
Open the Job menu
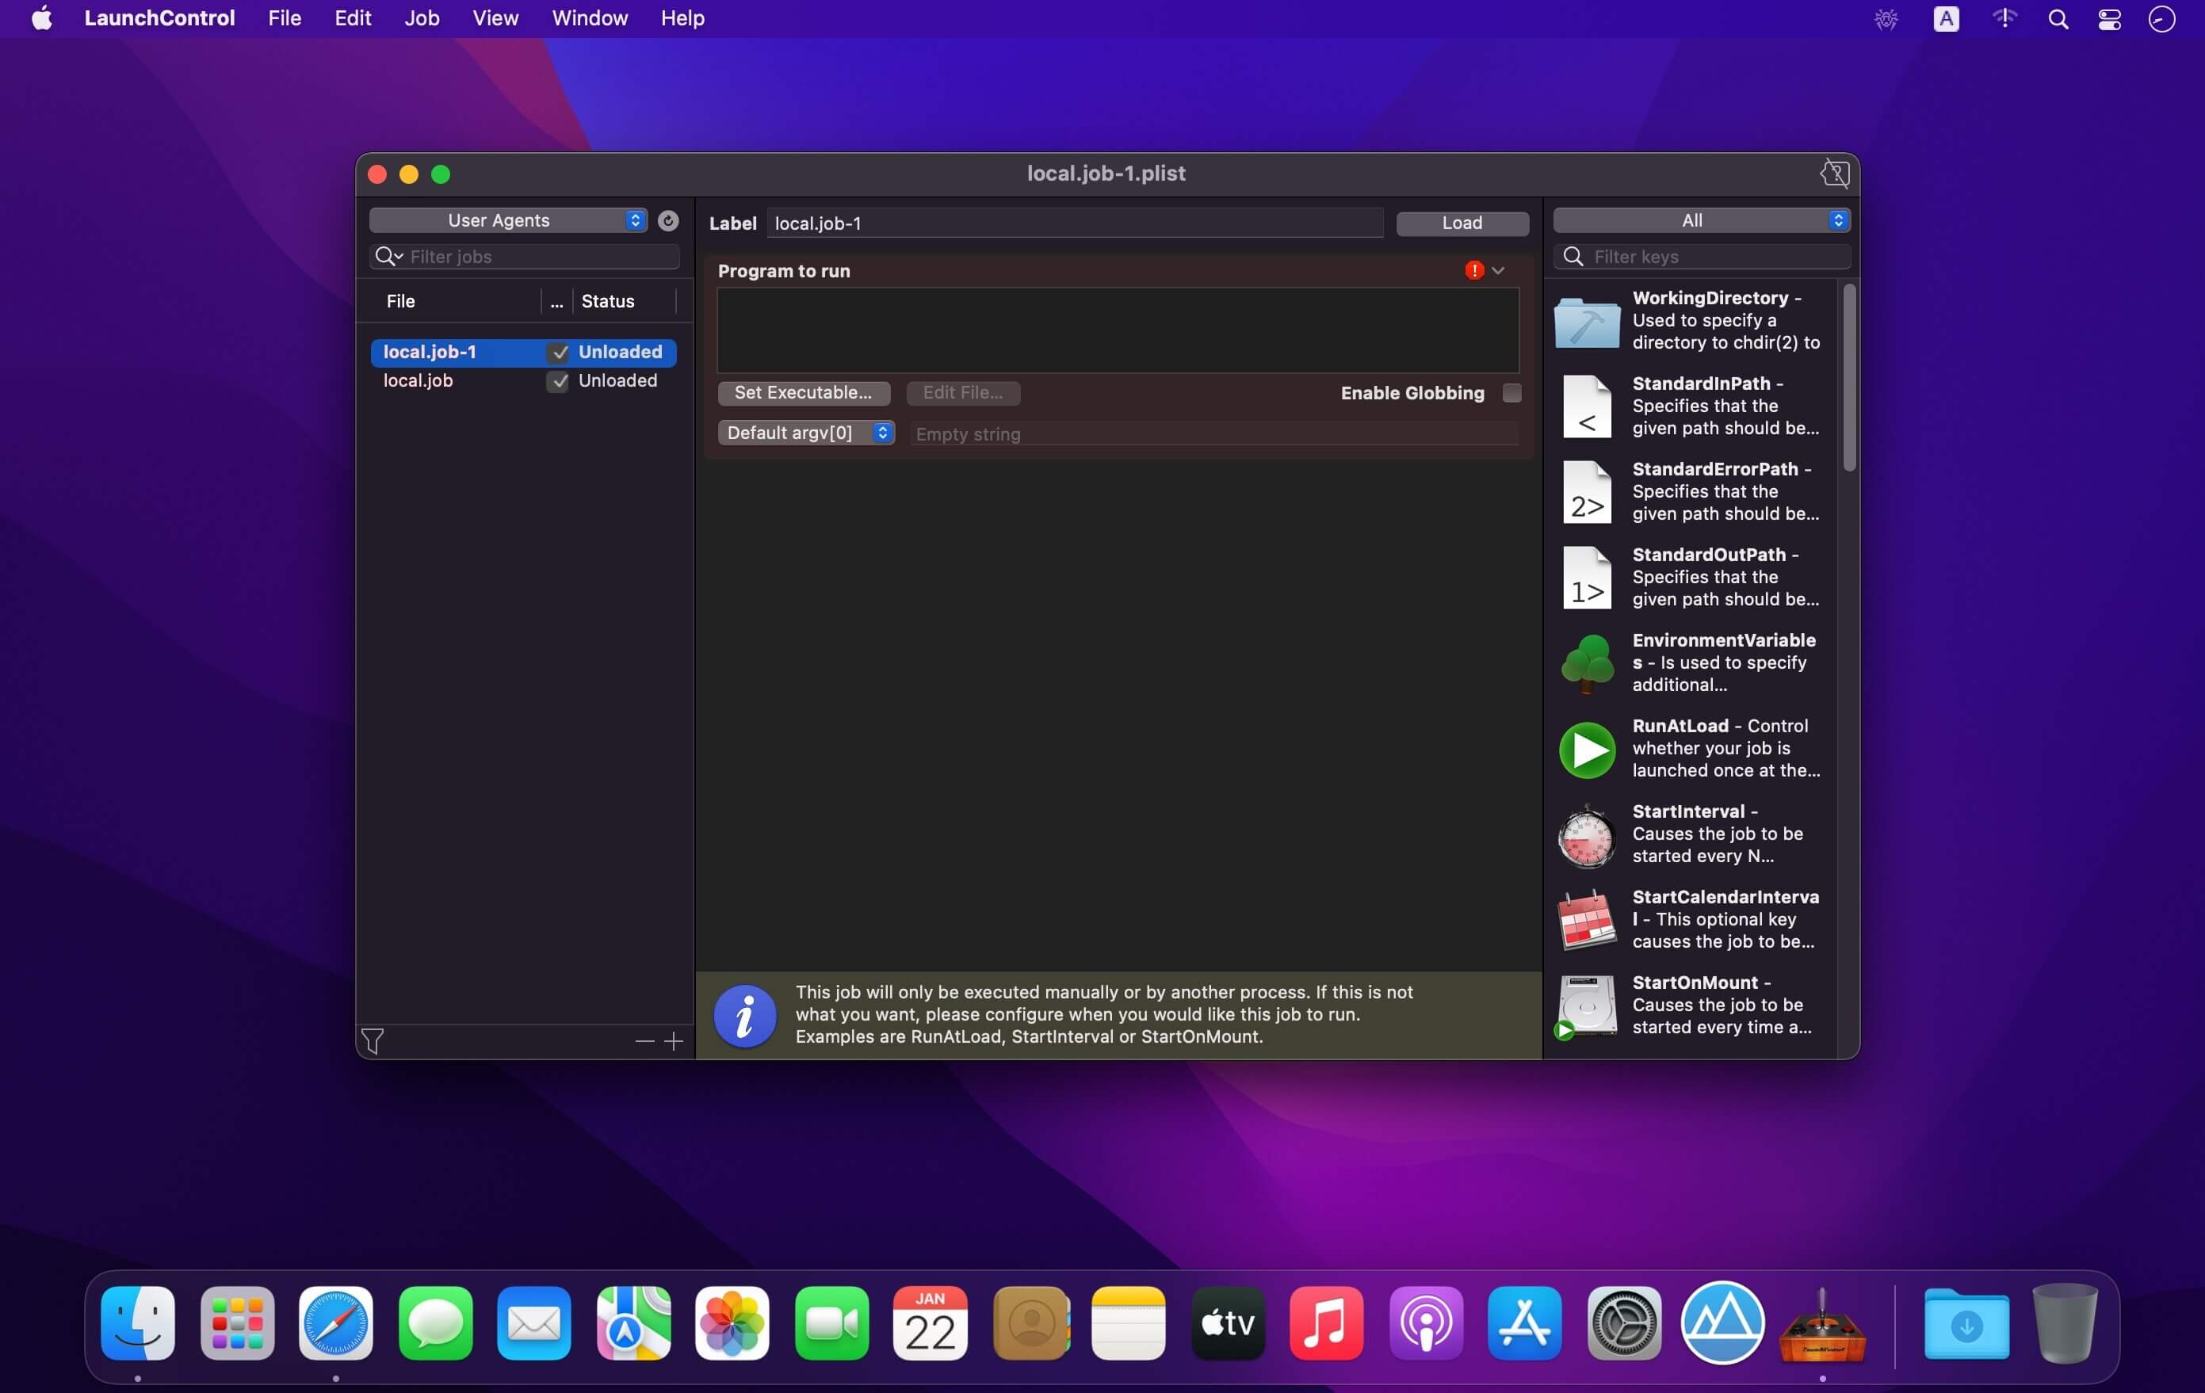pyautogui.click(x=421, y=18)
